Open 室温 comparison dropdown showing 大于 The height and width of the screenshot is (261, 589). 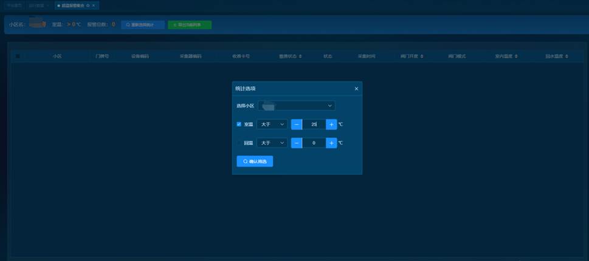click(x=271, y=124)
